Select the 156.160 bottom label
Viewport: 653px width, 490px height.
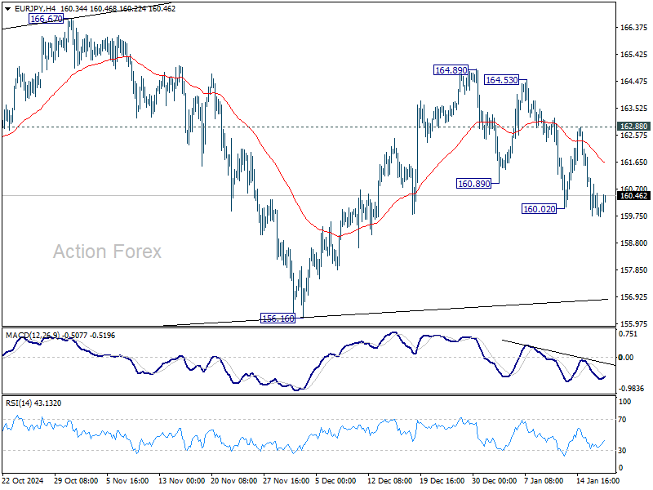pos(278,318)
